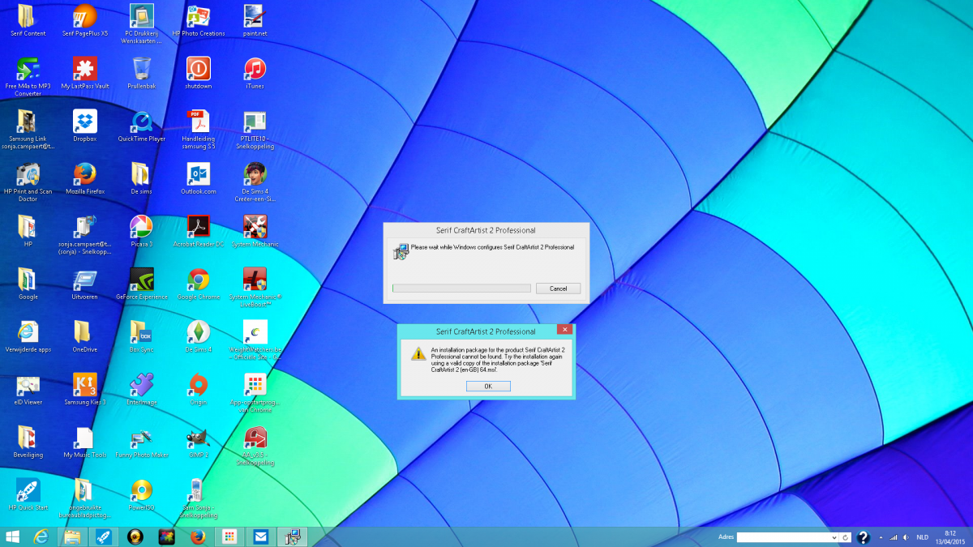
Task: Open Free M4a to MP3 Converter
Action: [x=28, y=77]
